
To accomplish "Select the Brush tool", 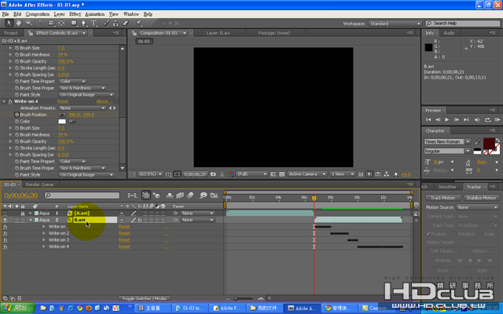I will (x=107, y=23).
